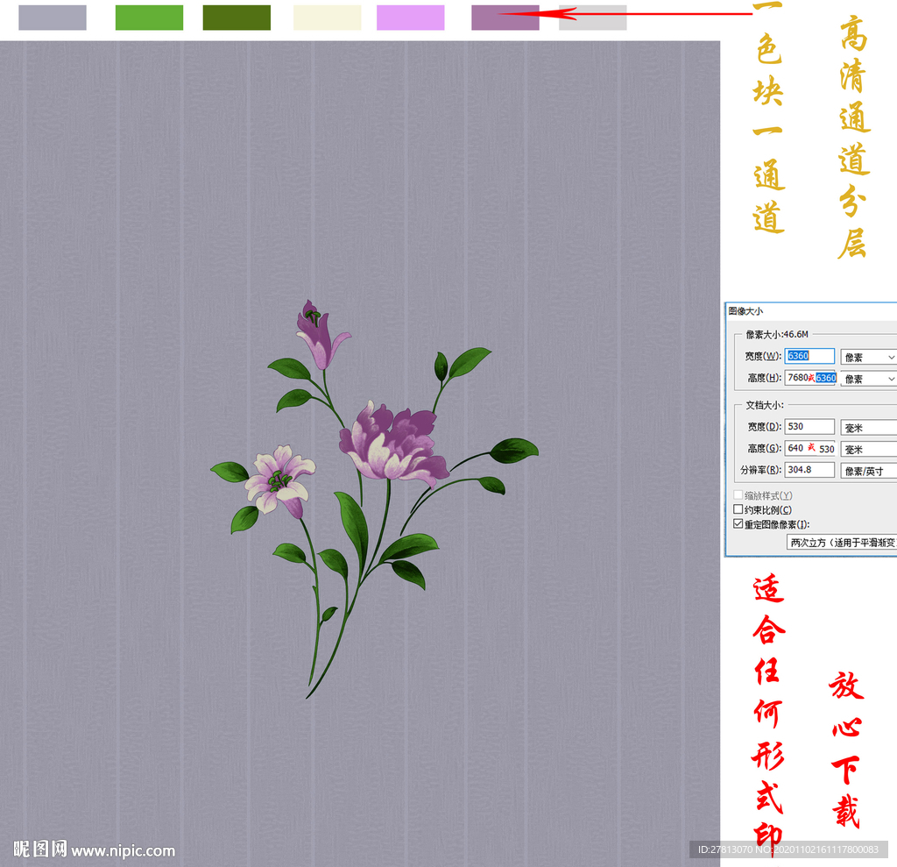The image size is (897, 867).
Task: Click the 像素大小:46.6M label
Action: [x=777, y=334]
